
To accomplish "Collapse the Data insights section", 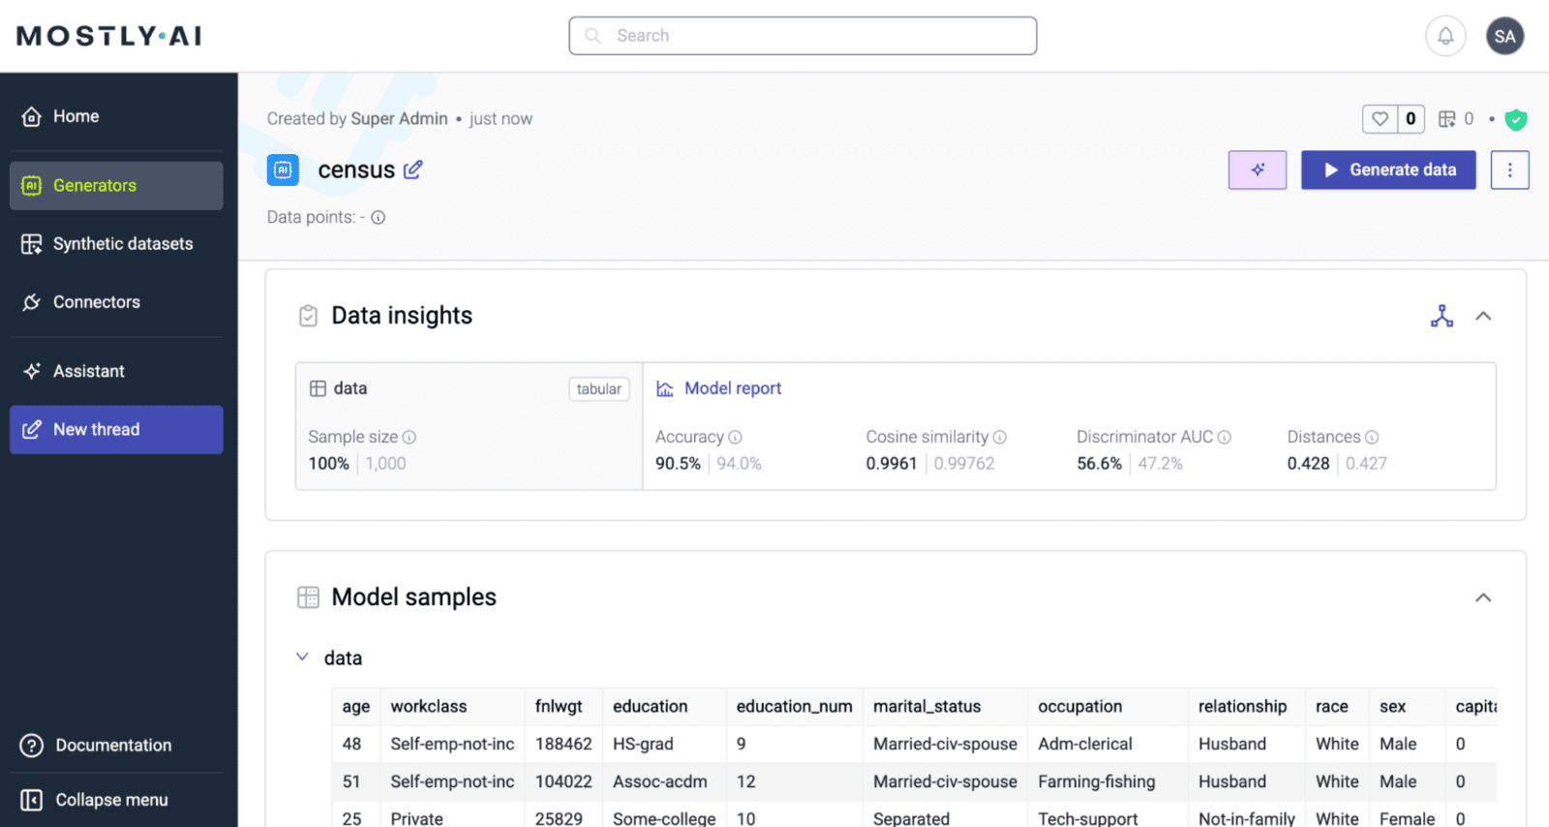I will [1483, 316].
